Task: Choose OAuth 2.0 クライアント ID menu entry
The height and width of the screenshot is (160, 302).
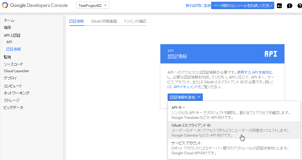Action: pyautogui.click(x=234, y=130)
